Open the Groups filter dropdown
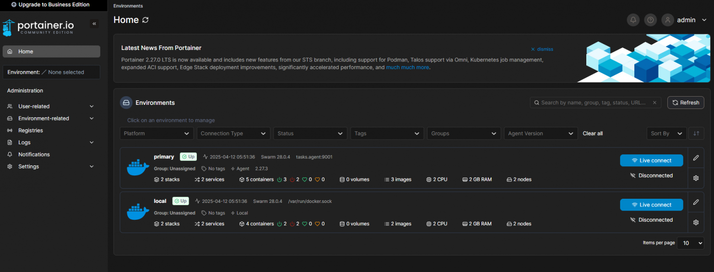This screenshot has height=272, width=714. 464,133
